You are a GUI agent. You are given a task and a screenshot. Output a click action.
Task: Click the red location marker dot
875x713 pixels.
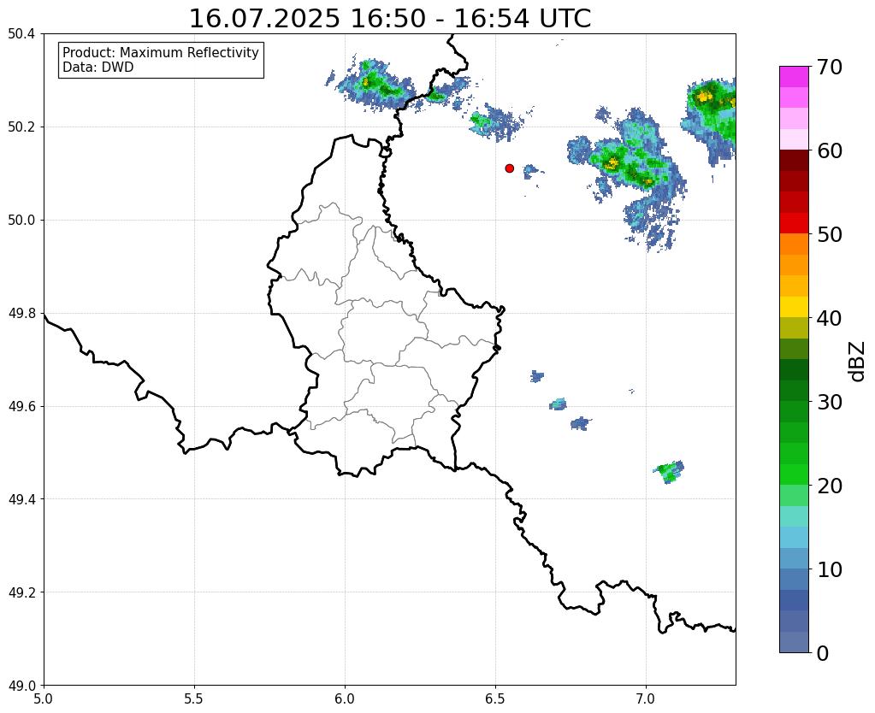coord(509,168)
